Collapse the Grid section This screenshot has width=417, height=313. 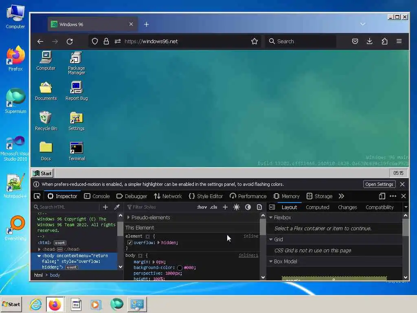pos(271,240)
